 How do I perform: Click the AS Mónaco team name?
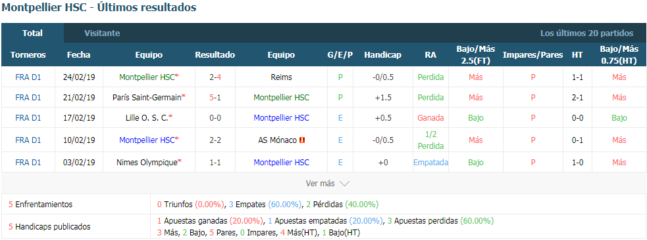[x=278, y=140]
